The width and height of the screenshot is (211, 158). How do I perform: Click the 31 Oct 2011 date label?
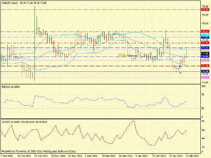tap(41, 156)
